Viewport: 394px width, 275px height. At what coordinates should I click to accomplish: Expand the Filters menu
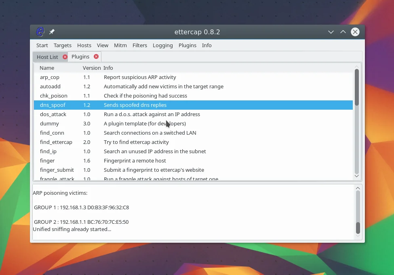[x=140, y=45]
